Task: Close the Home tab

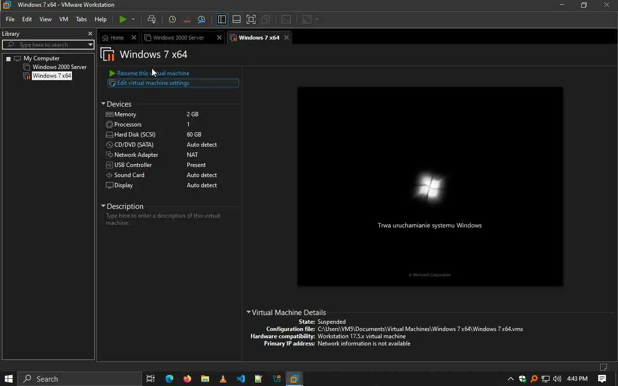Action: 134,38
